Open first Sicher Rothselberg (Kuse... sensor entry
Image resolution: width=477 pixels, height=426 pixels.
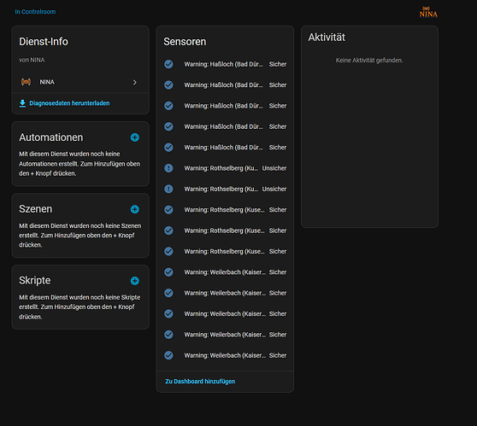pos(225,210)
